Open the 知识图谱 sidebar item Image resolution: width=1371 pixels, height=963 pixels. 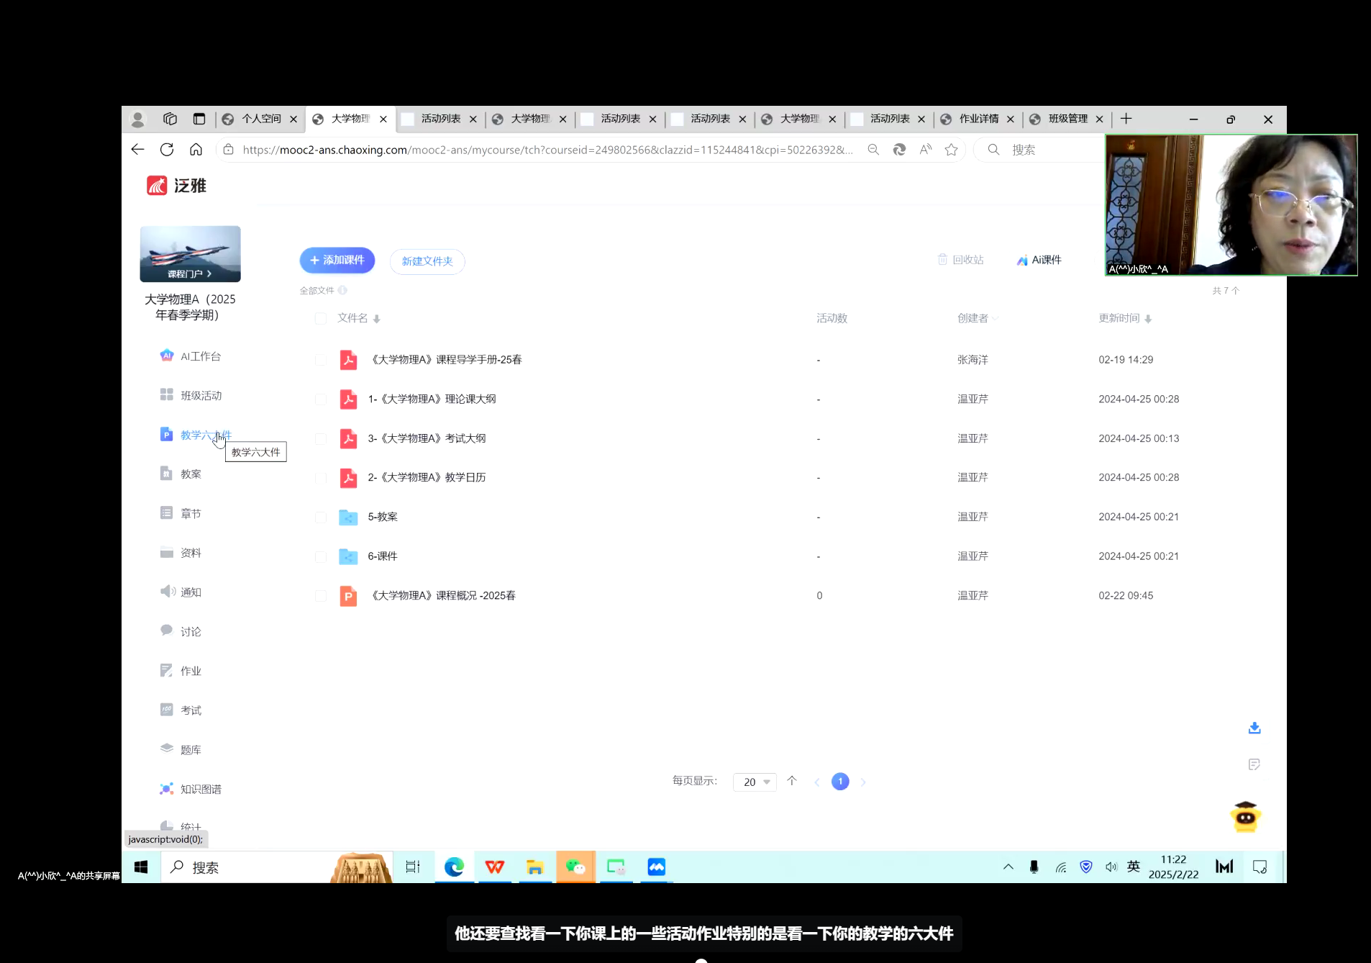[200, 789]
